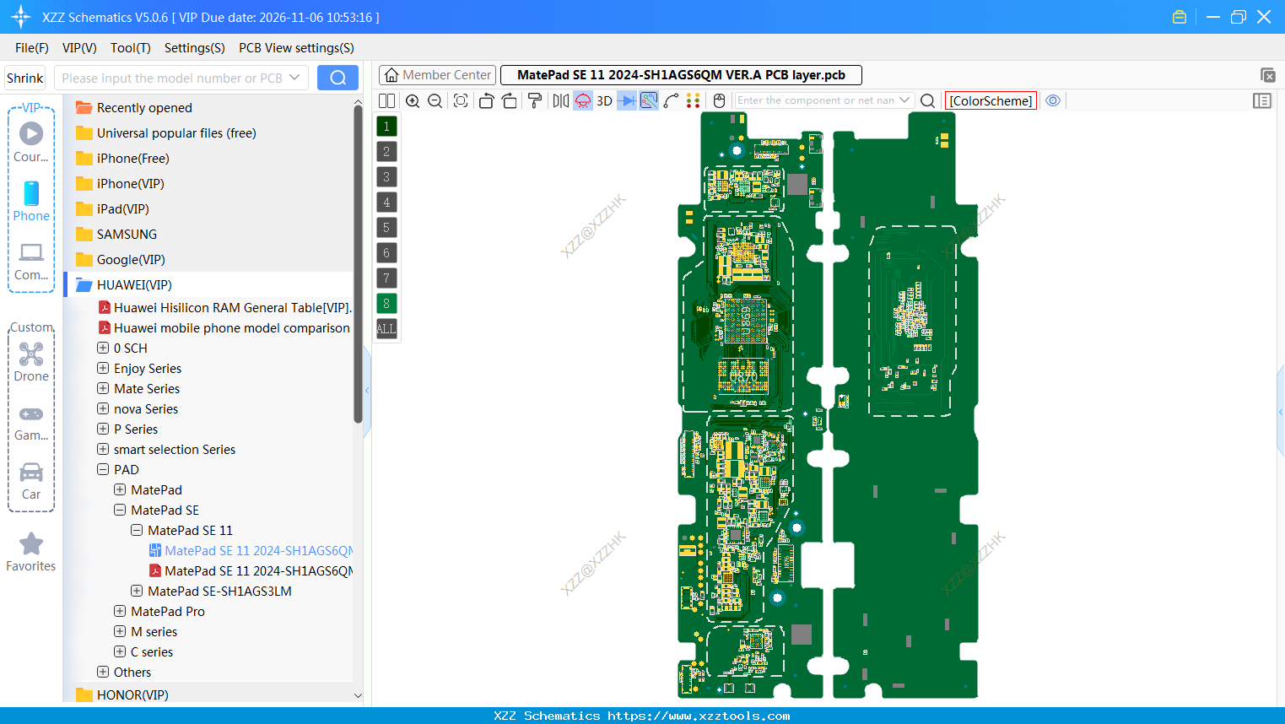Open the PCB View settings(S) menu
1285x724 pixels.
pyautogui.click(x=296, y=48)
